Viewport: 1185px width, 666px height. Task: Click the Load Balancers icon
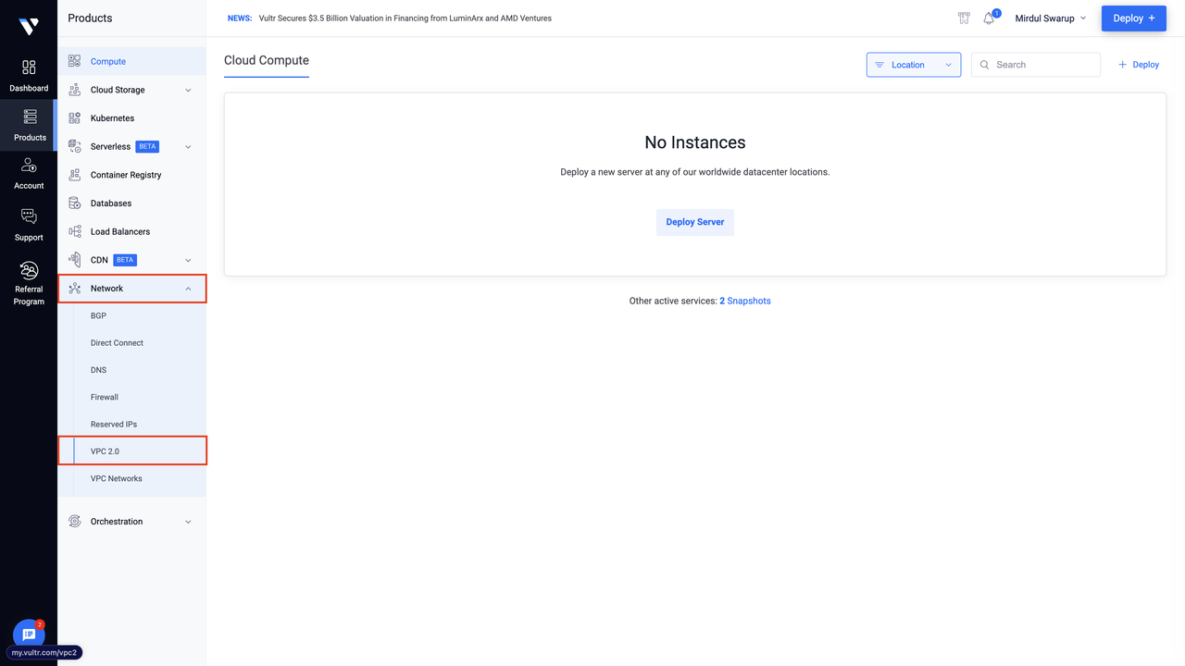coord(74,231)
